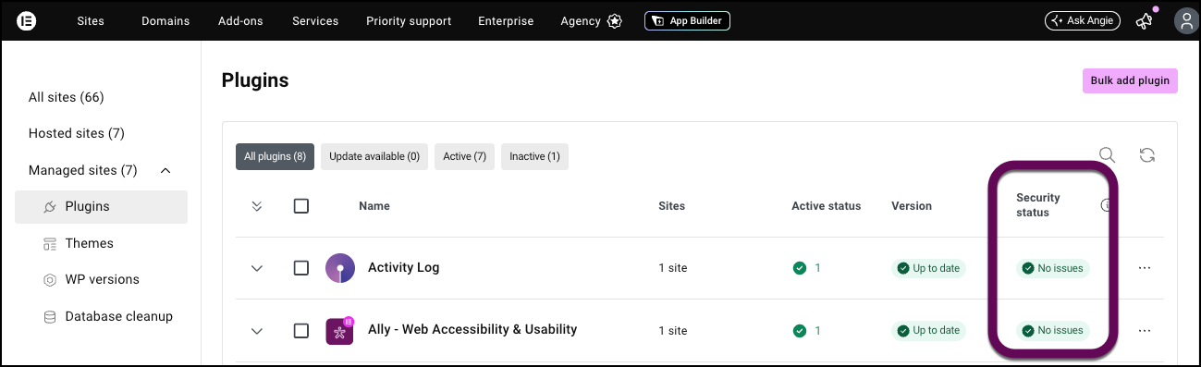Click Activity Log active status checkmark

click(800, 268)
